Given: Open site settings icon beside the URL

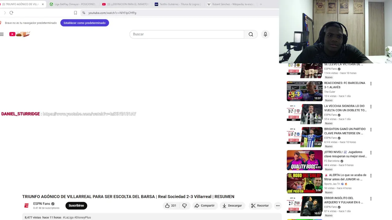Looking at the screenshot, I should pyautogui.click(x=84, y=13).
